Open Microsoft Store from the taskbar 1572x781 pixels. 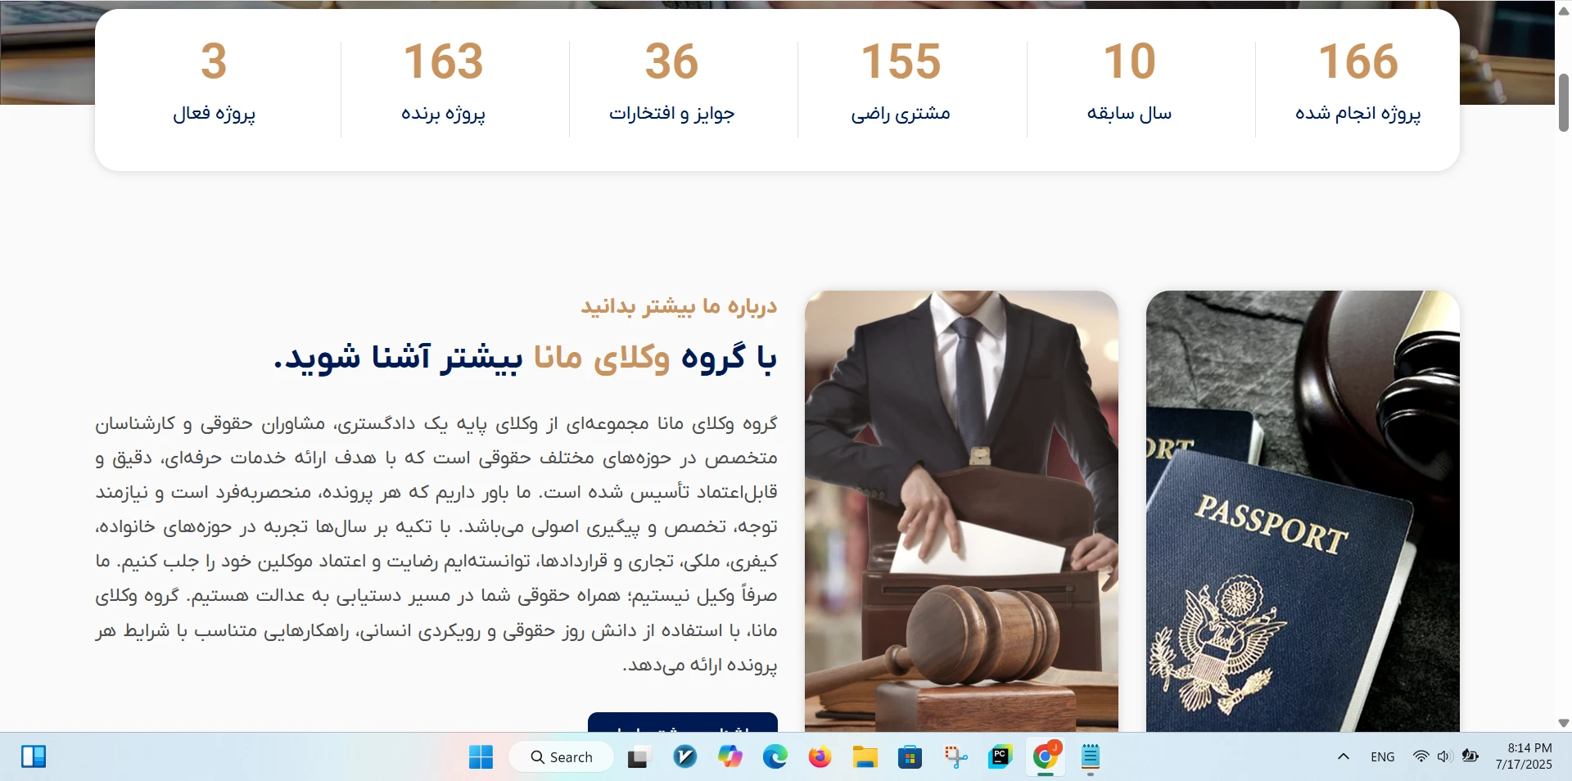pyautogui.click(x=910, y=757)
